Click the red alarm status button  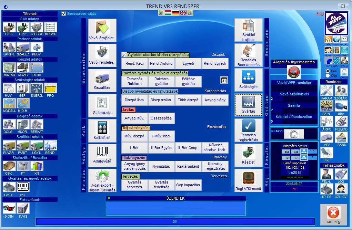coord(294,73)
